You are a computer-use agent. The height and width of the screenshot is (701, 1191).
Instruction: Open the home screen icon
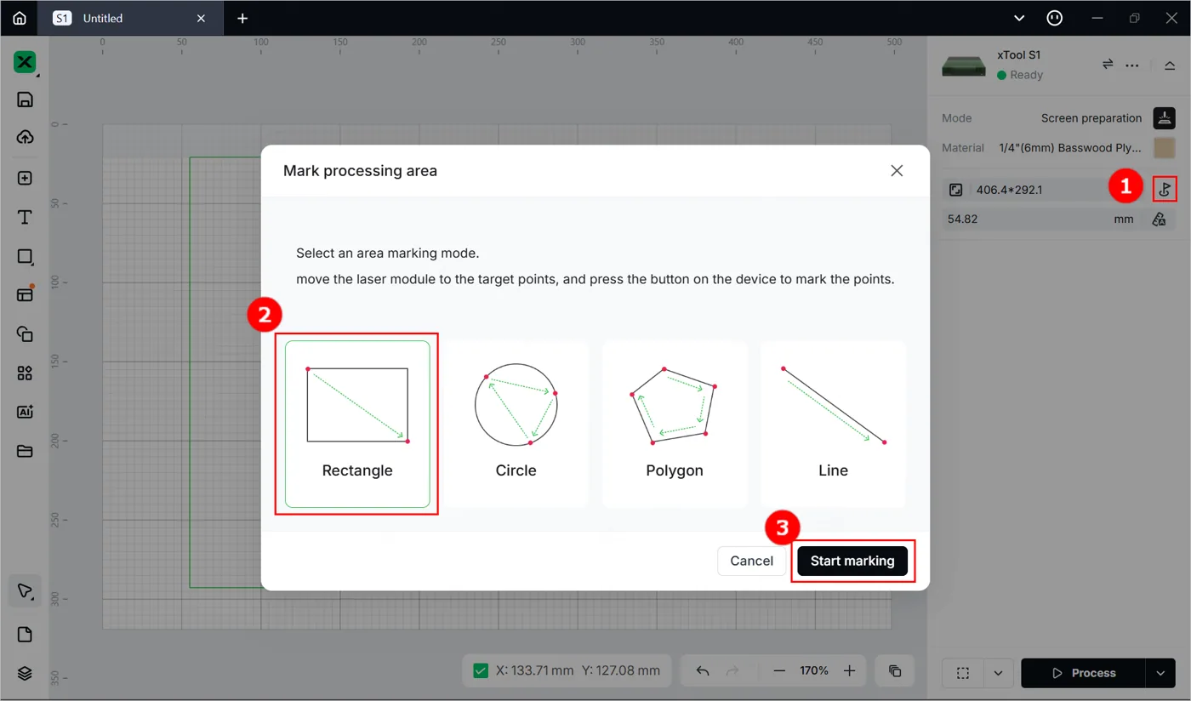pyautogui.click(x=19, y=18)
